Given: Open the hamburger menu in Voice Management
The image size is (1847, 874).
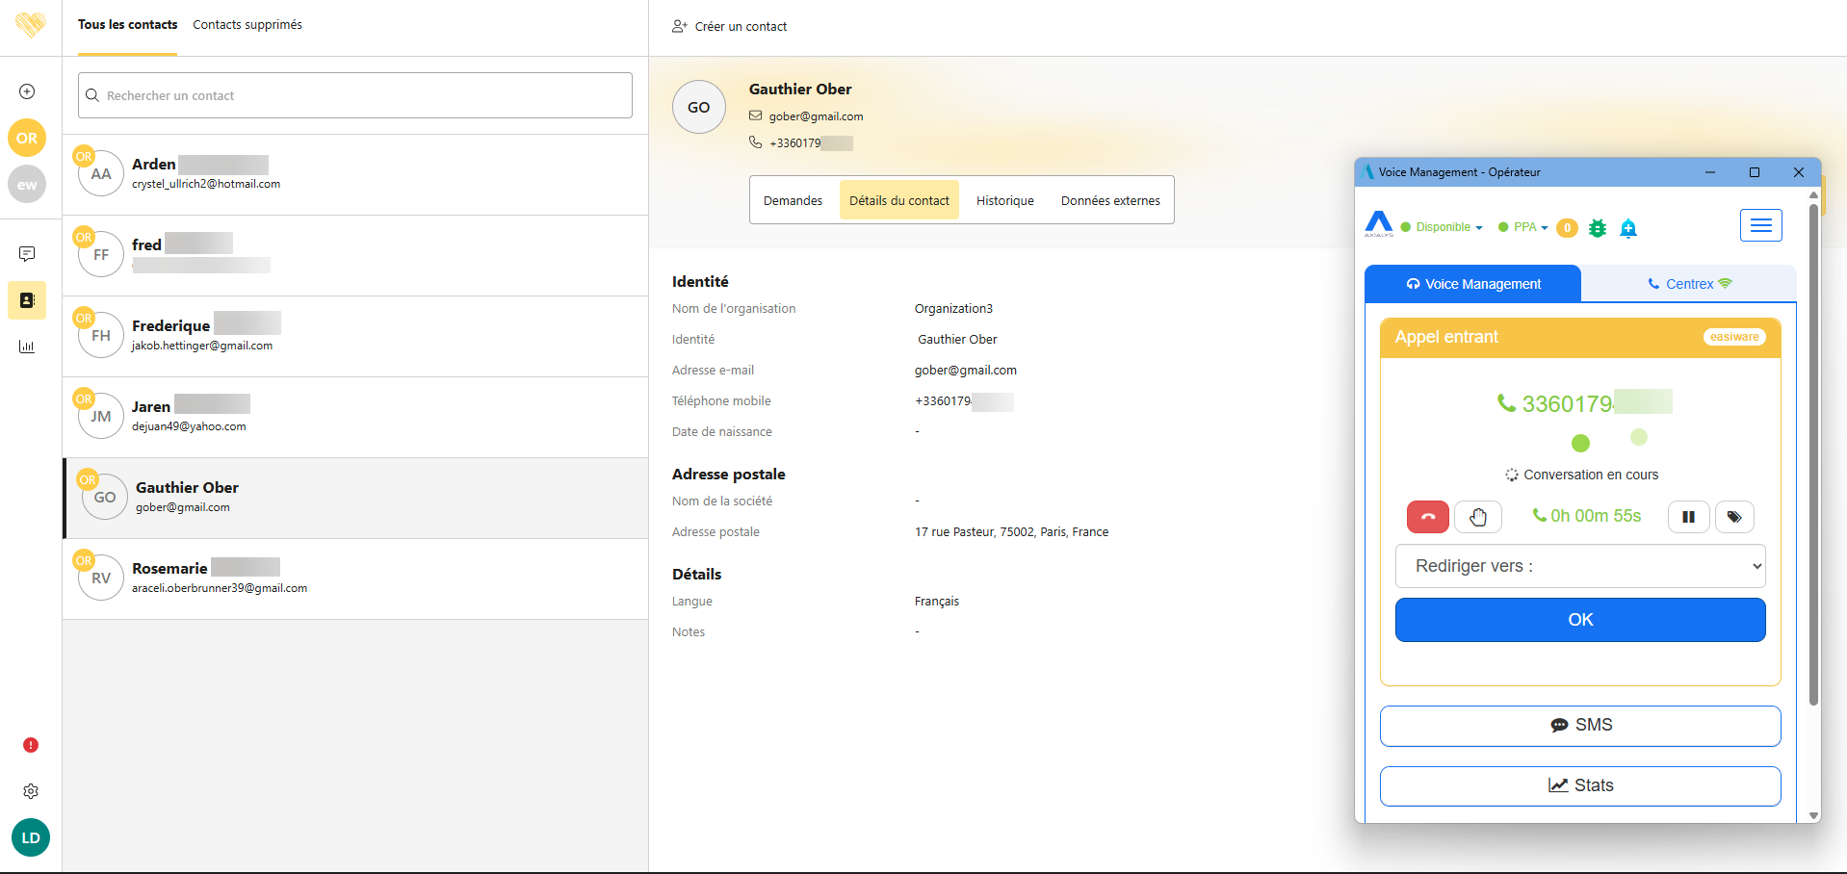Looking at the screenshot, I should pos(1760,225).
